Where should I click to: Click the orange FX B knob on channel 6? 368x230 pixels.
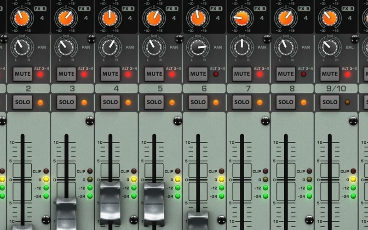click(x=198, y=18)
